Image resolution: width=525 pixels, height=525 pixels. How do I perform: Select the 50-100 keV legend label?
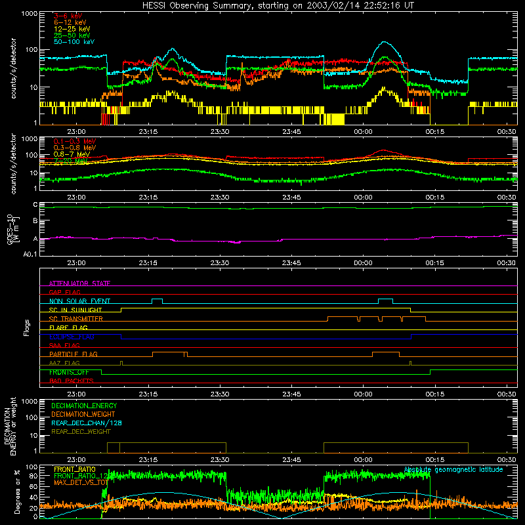click(x=74, y=42)
